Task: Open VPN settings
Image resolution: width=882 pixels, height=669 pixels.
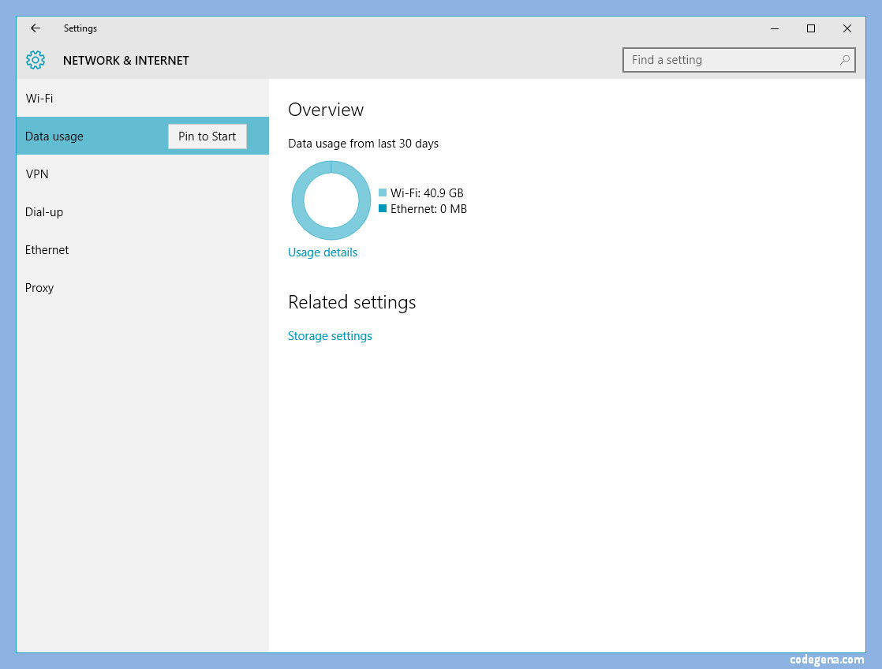Action: pos(37,174)
